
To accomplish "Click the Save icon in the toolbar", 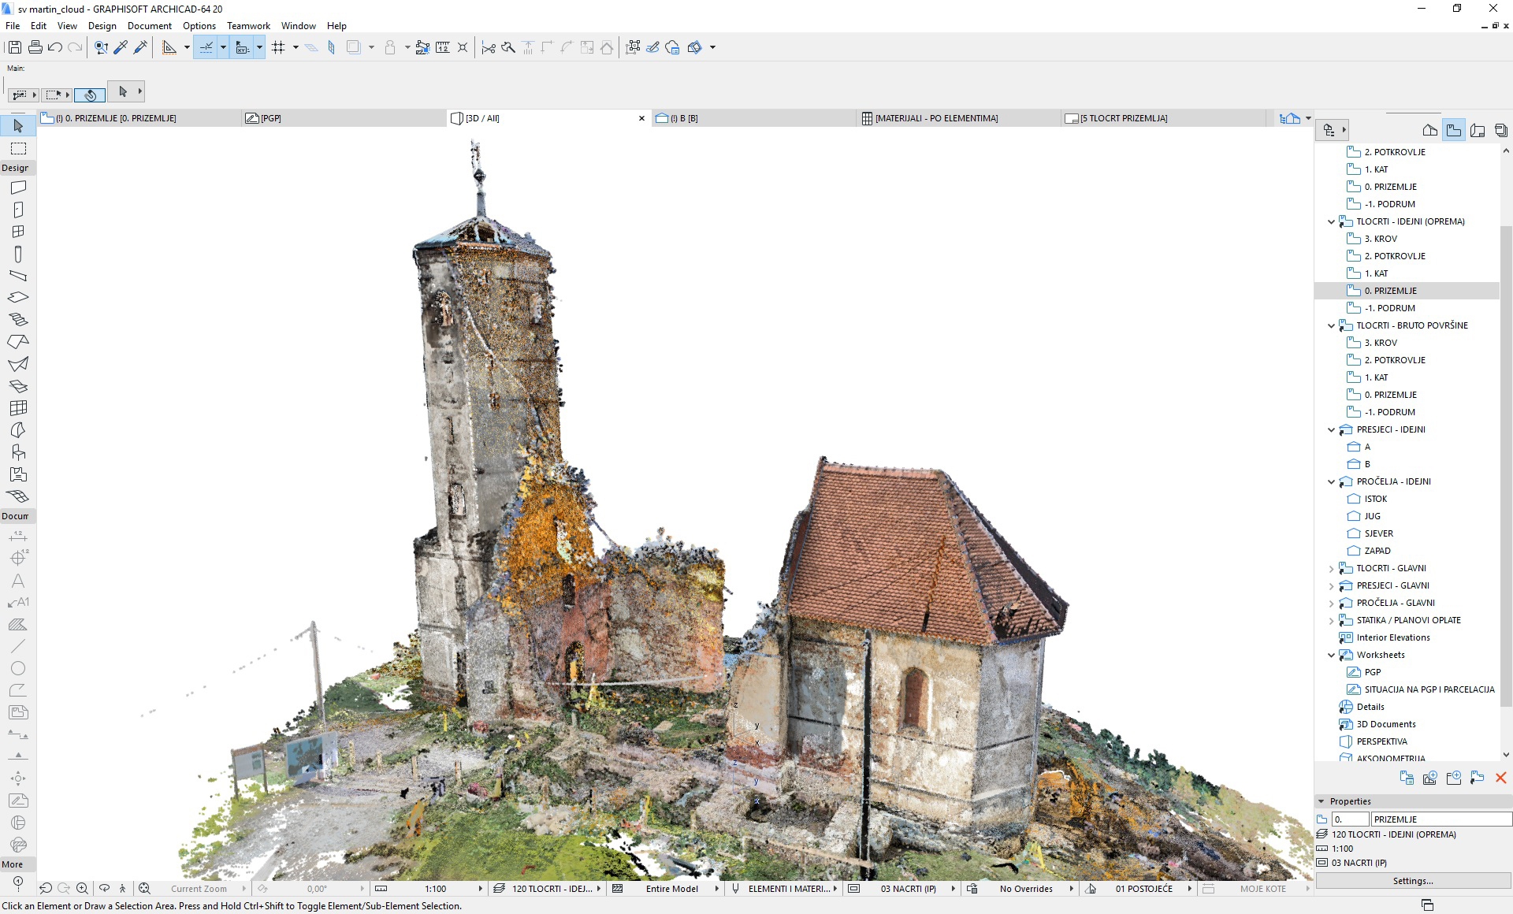I will [14, 47].
